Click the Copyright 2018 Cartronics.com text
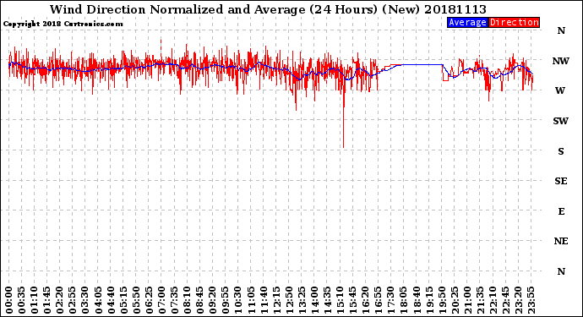 [63, 24]
